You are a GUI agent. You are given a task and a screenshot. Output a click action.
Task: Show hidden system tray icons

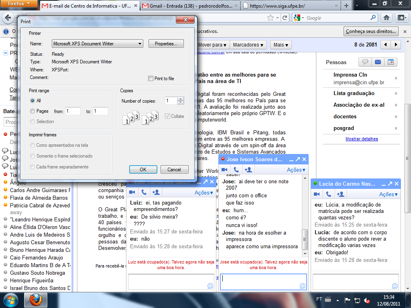338,300
